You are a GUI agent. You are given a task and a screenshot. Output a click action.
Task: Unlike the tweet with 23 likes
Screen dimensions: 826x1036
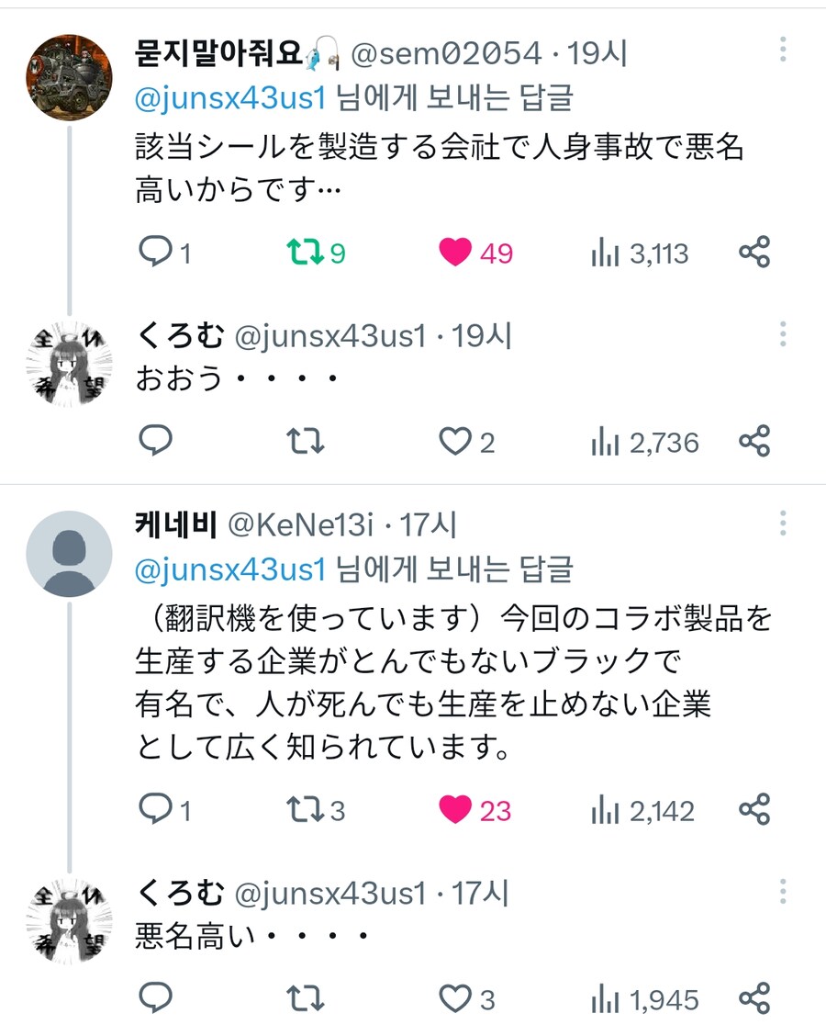pos(455,810)
